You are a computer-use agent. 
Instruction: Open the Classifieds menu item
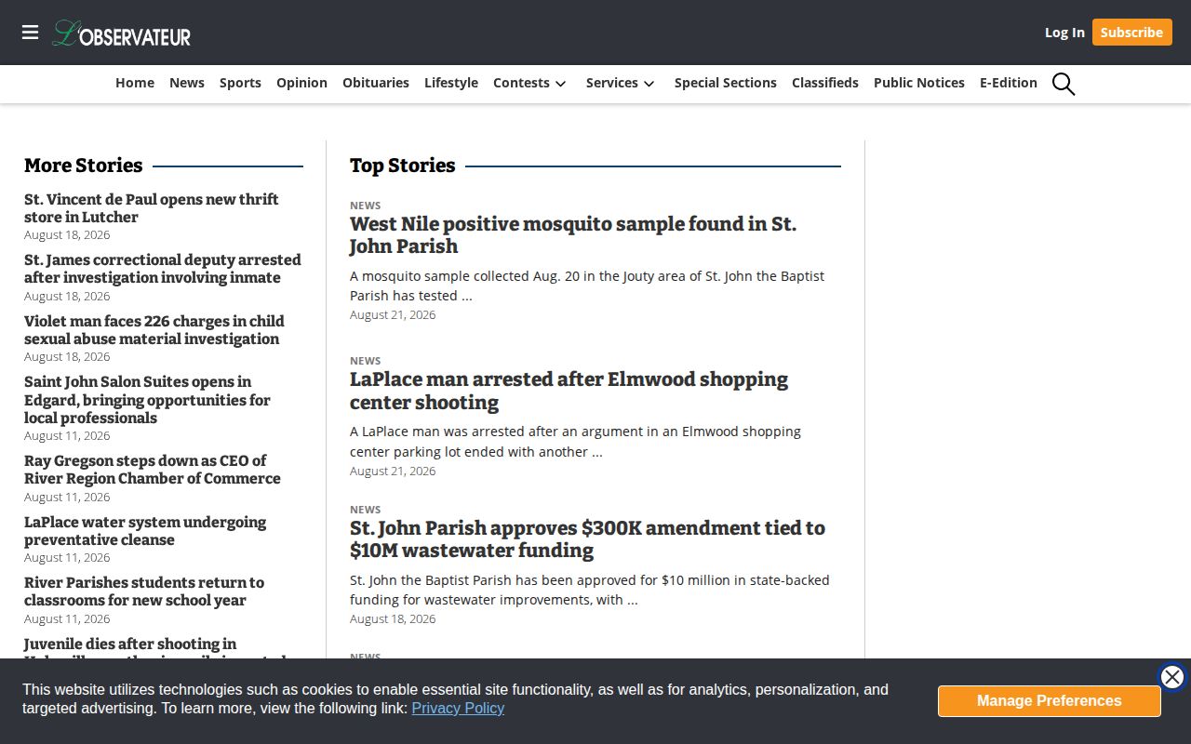(825, 83)
